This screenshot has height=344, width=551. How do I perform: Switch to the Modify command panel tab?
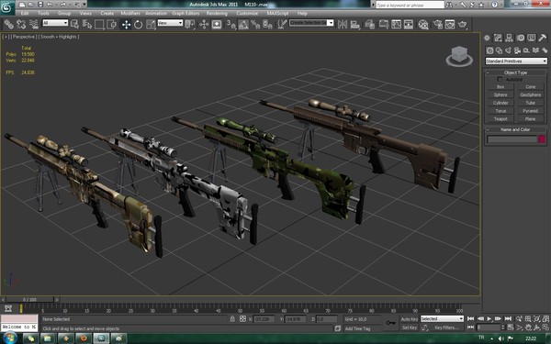[x=498, y=38]
